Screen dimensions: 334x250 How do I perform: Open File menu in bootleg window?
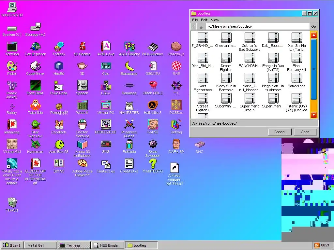(x=195, y=20)
